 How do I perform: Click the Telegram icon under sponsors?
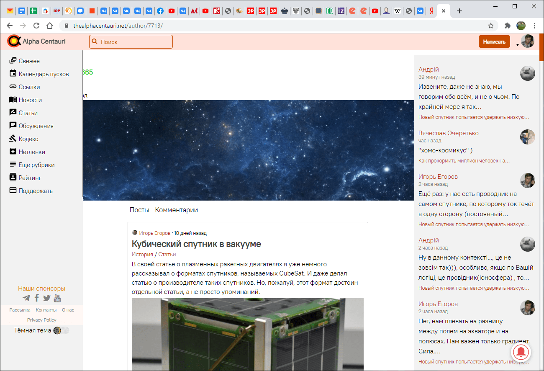coord(26,298)
